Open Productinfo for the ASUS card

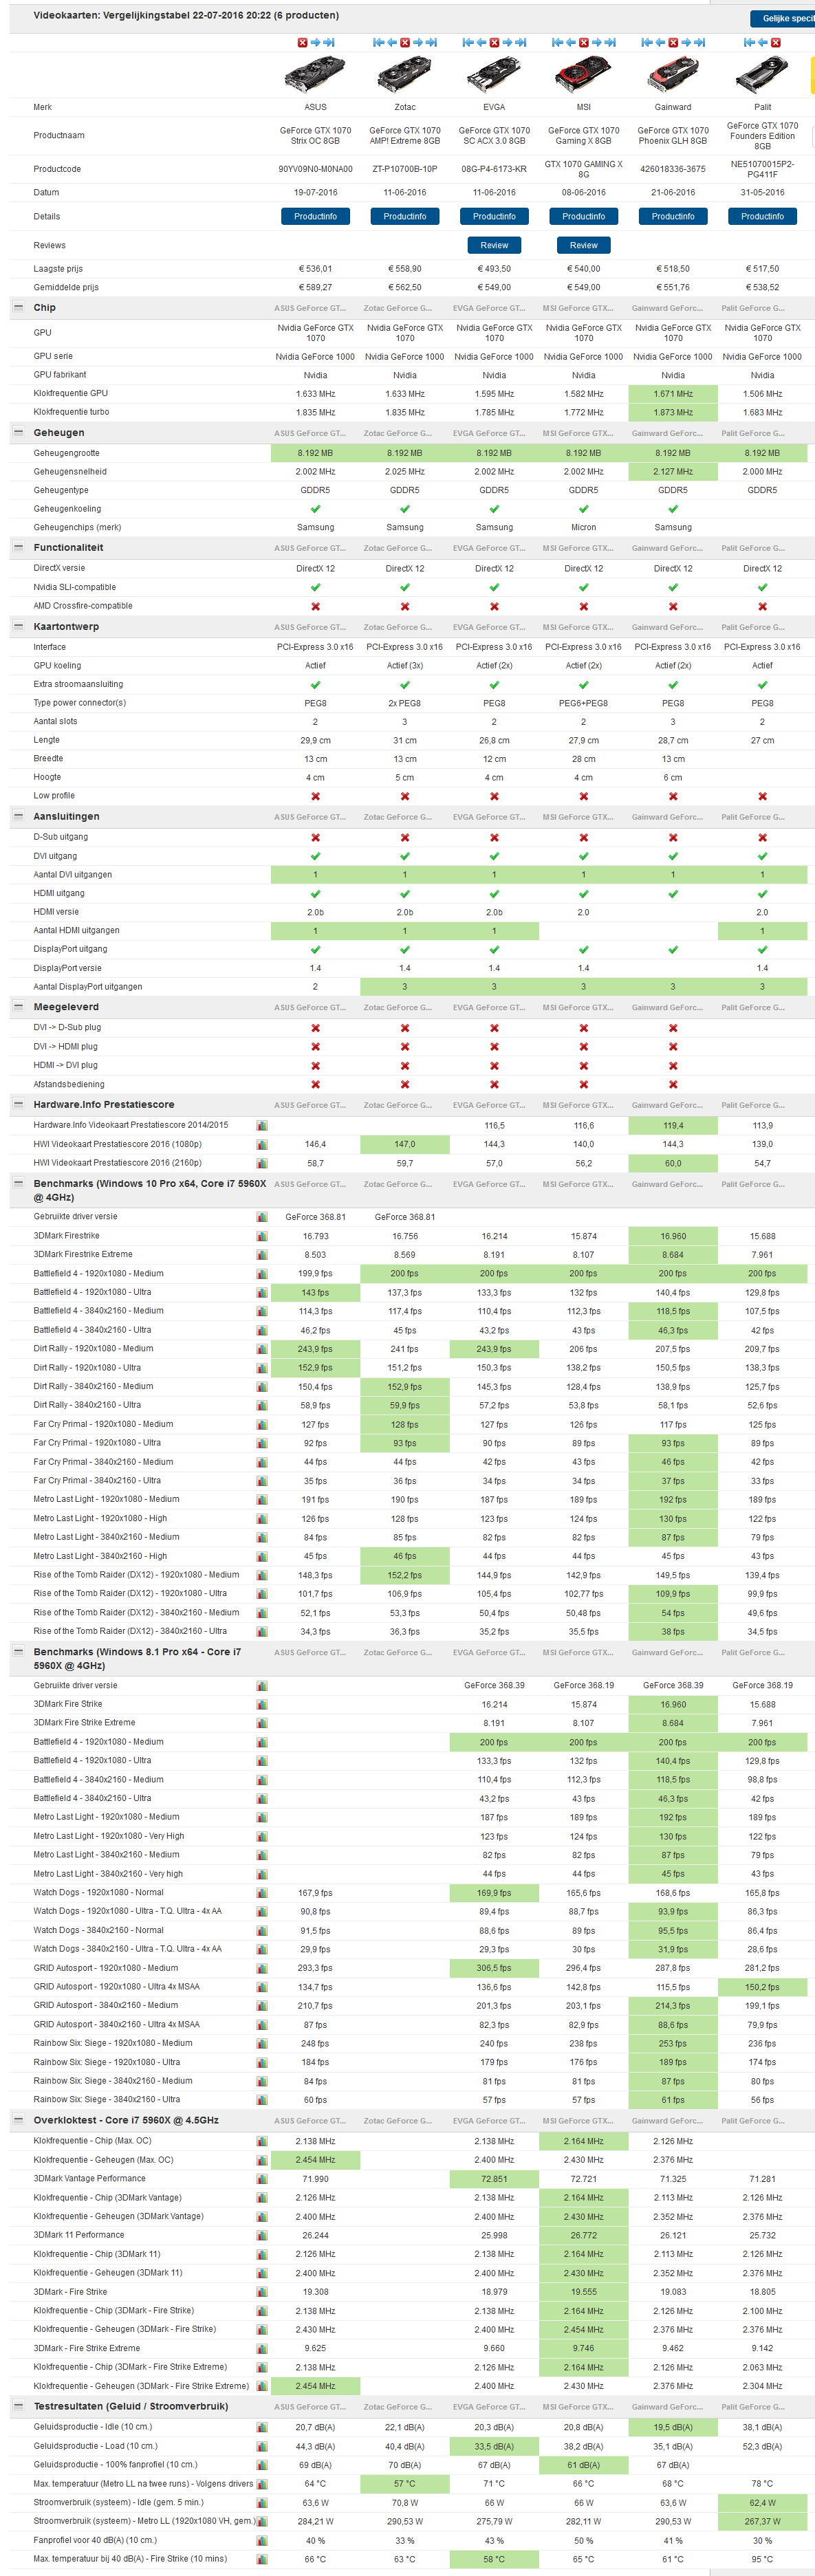coord(315,216)
